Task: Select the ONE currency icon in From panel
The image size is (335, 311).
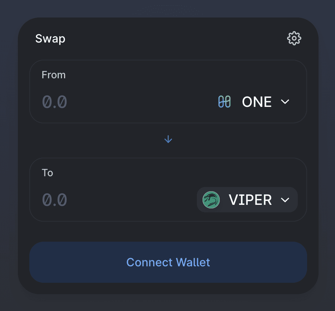Action: (224, 102)
